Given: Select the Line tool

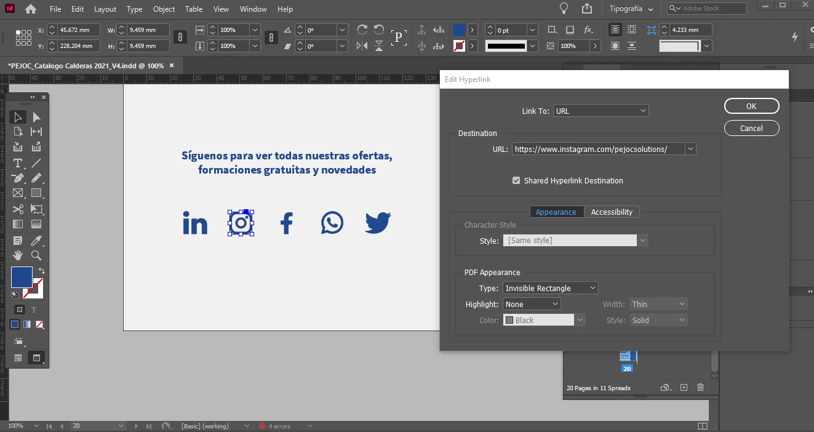Looking at the screenshot, I should 36,163.
